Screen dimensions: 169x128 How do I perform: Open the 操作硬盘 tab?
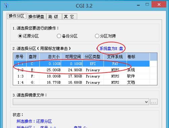36,17
